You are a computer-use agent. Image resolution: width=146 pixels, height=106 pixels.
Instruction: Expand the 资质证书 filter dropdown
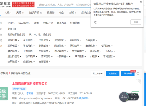click(x=44, y=62)
